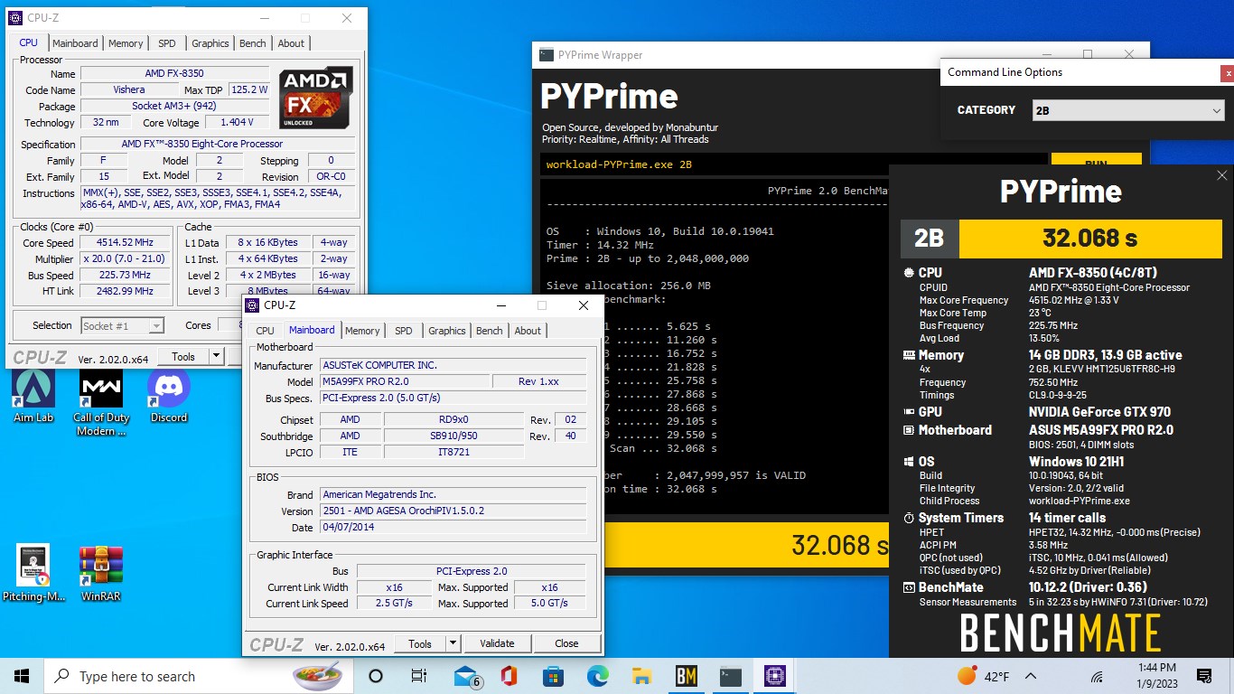1234x694 pixels.
Task: Switch to CPU-Z taskbar icon
Action: (x=775, y=676)
